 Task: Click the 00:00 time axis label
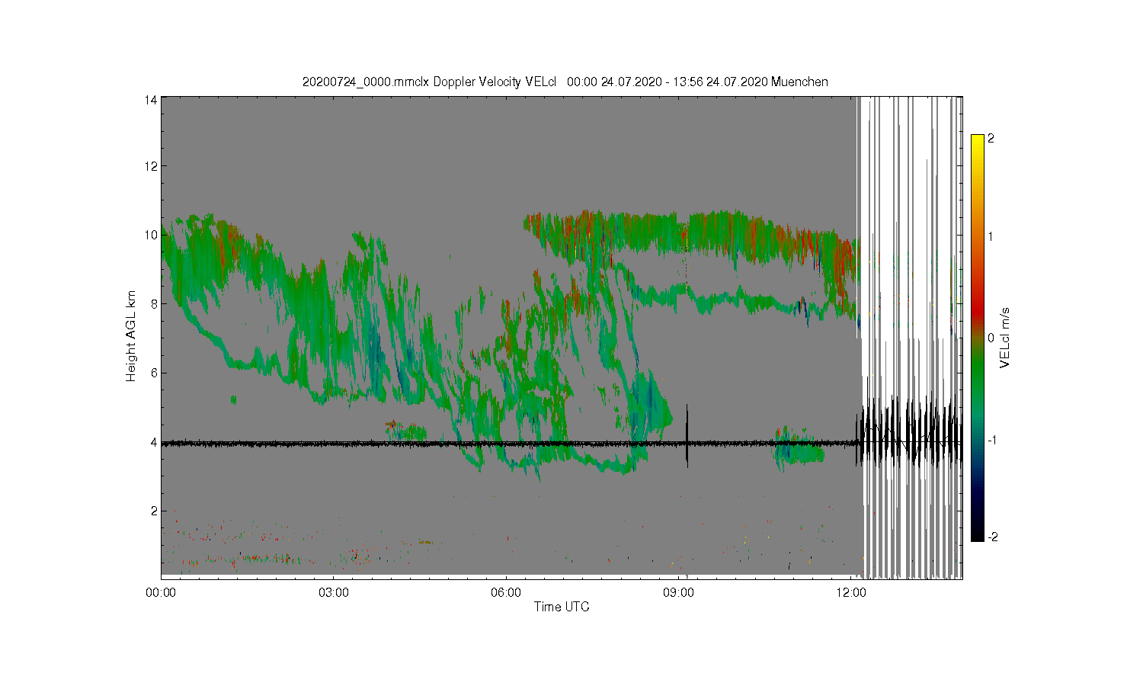click(x=161, y=592)
